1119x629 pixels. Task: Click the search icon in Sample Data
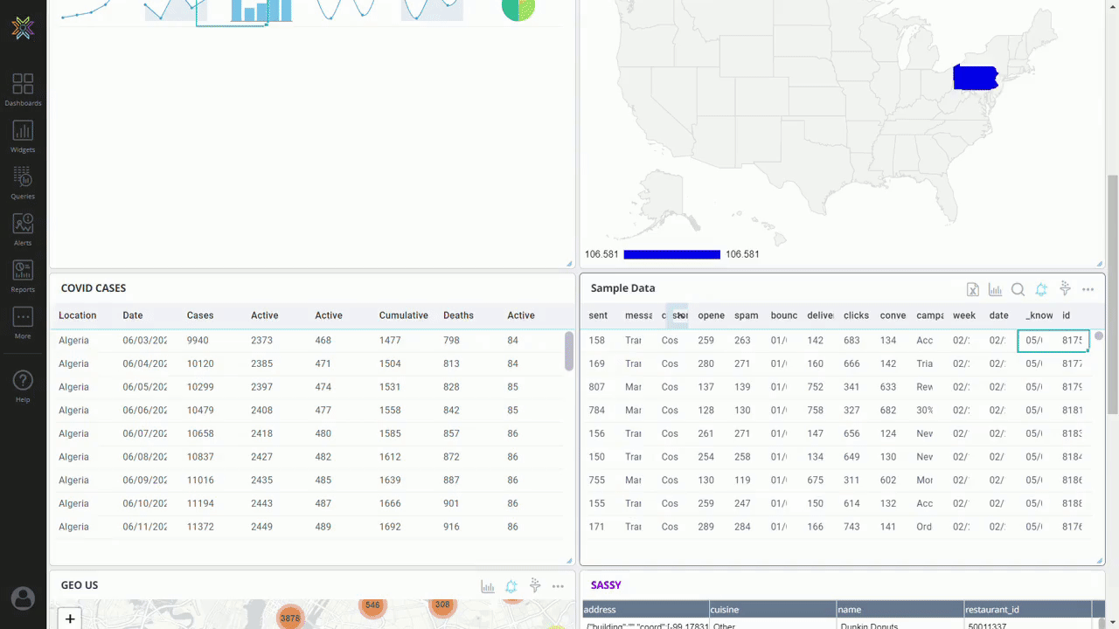pyautogui.click(x=1018, y=289)
